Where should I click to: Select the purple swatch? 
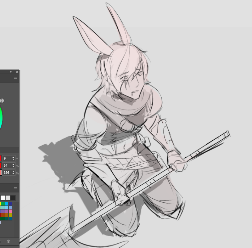(x=3, y=211)
